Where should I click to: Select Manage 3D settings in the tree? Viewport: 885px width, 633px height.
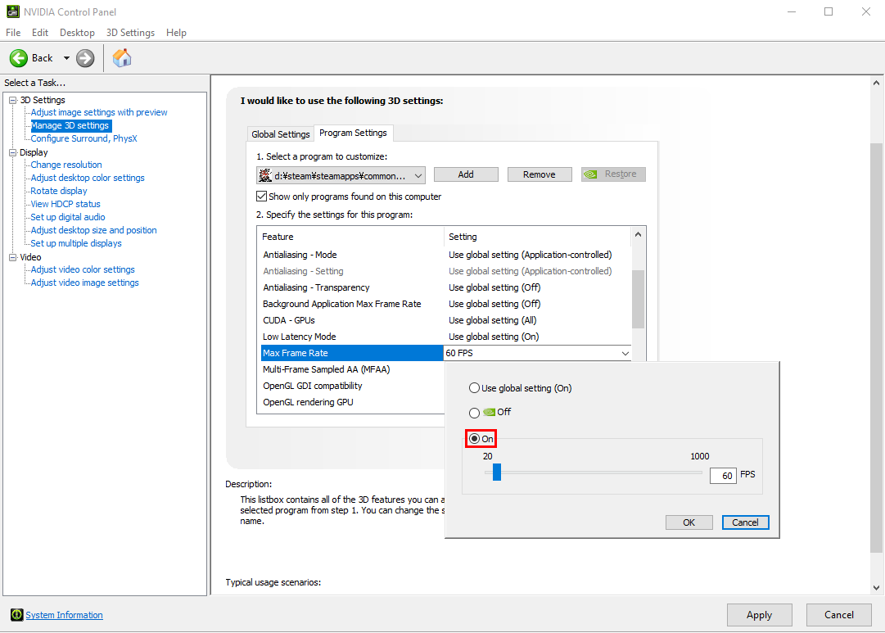70,125
